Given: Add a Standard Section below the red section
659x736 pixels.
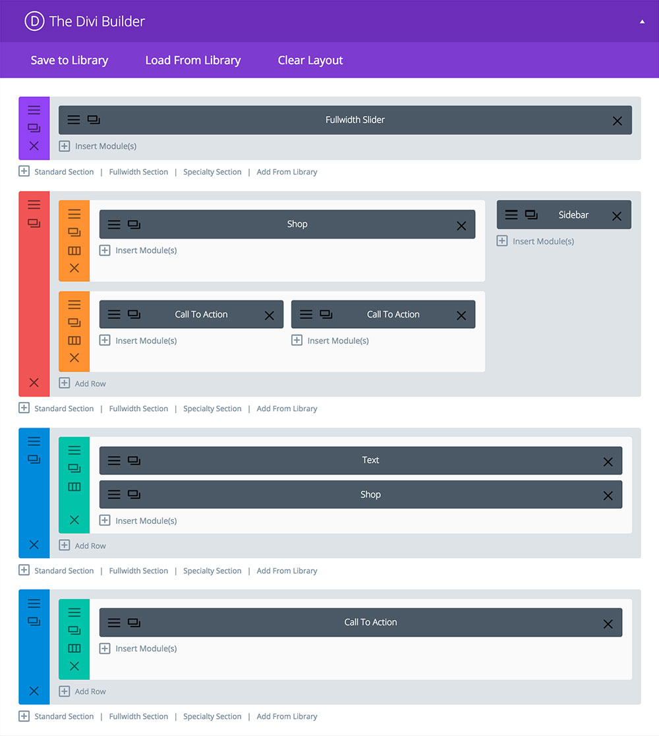Looking at the screenshot, I should click(64, 408).
